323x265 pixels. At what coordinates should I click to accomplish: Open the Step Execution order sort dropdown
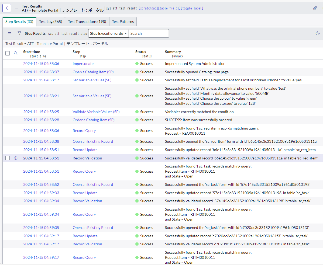click(108, 33)
